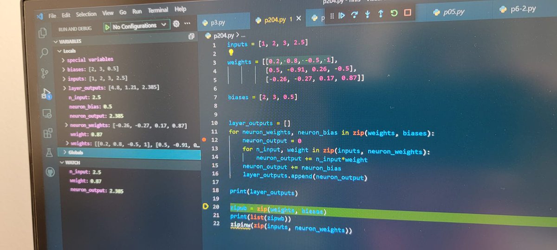The width and height of the screenshot is (557, 250).
Task: Open Run and Debug more actions ellipsis
Action: pyautogui.click(x=187, y=23)
